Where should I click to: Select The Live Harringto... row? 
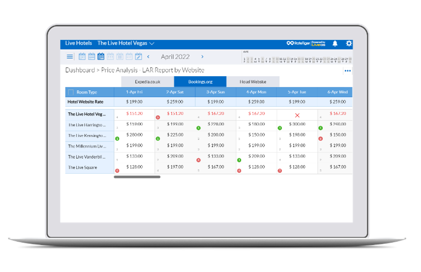point(90,125)
